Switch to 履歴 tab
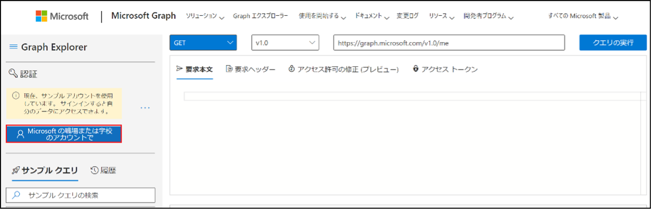This screenshot has width=651, height=209. 103,170
